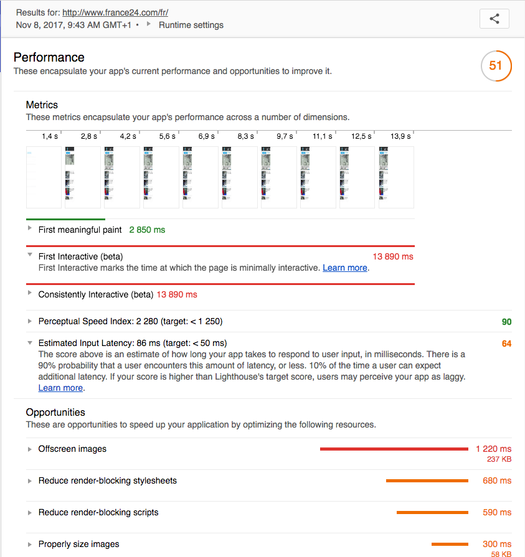Select the 13,9 s filmstrip thumbnail
This screenshot has width=525, height=557.
[396, 177]
